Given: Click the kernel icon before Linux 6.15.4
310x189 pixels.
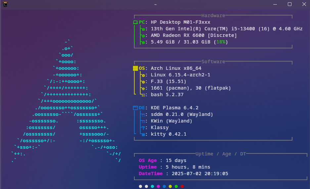Looking at the screenshot, I should 143,75.
